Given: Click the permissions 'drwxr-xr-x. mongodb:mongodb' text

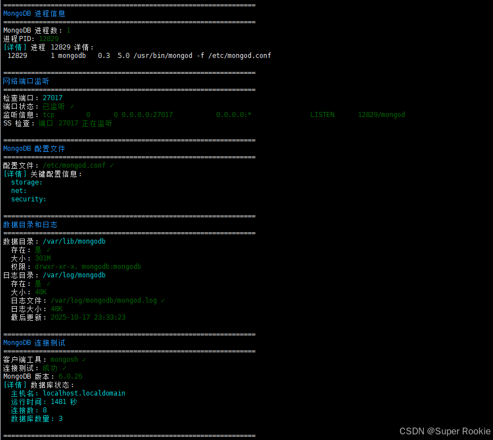Looking at the screenshot, I should (x=88, y=267).
